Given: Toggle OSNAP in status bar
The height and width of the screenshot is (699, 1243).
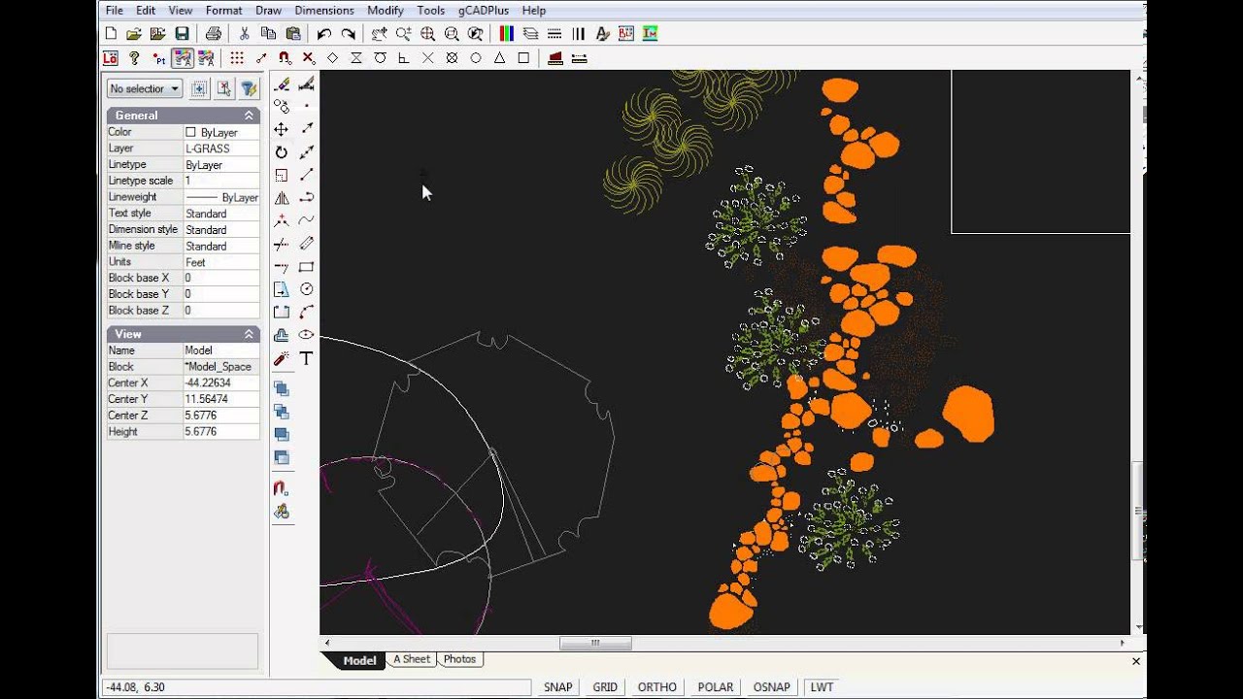Looking at the screenshot, I should click(771, 687).
